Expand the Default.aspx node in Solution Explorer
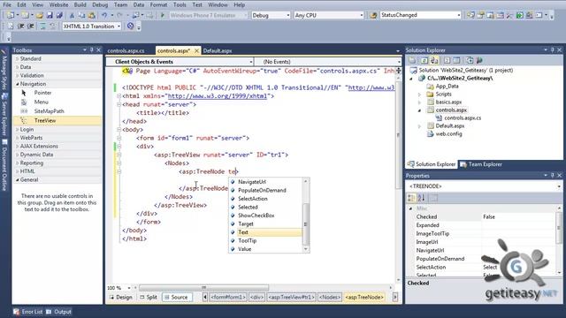The height and width of the screenshot is (318, 566). tap(419, 126)
